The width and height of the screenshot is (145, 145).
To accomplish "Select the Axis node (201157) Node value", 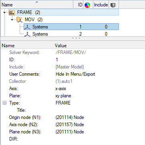I will (x=70, y=125).
